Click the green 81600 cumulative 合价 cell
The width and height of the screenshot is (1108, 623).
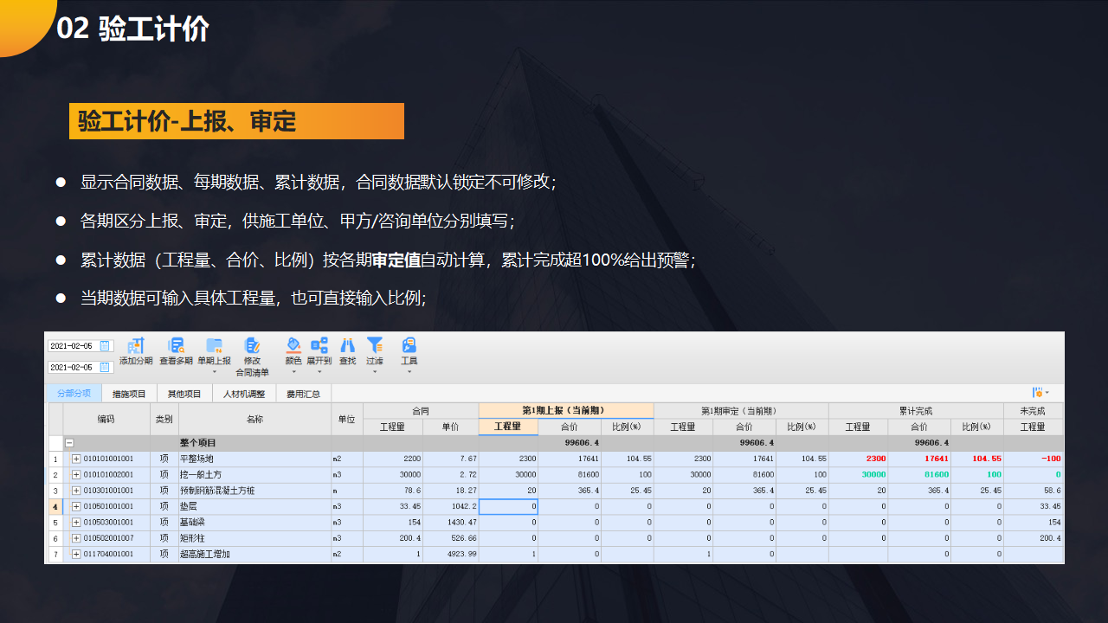click(918, 475)
